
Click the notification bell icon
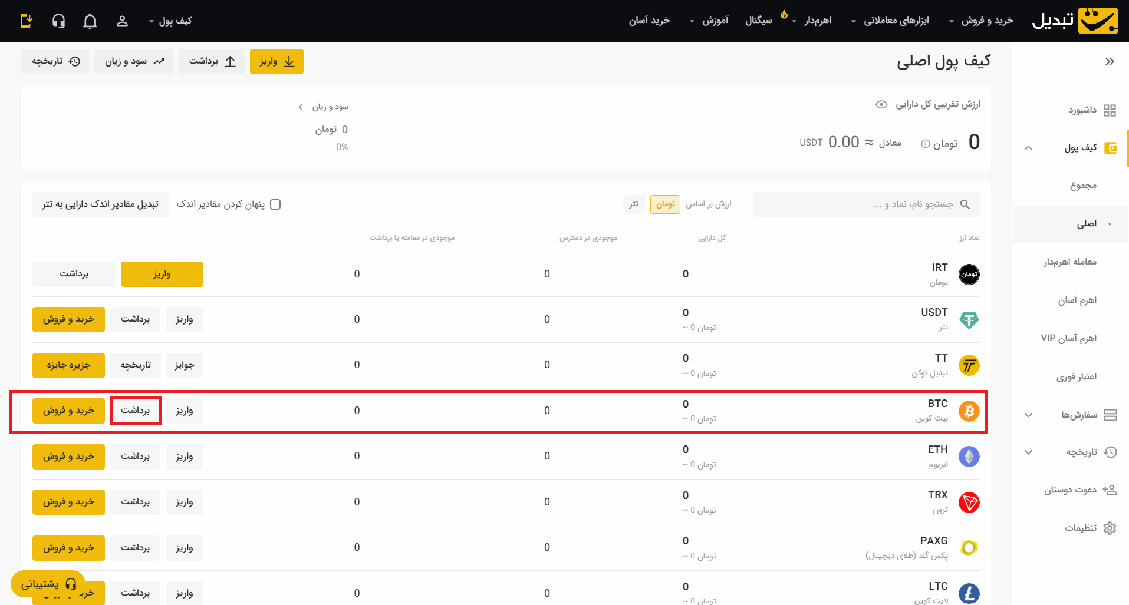pyautogui.click(x=90, y=21)
